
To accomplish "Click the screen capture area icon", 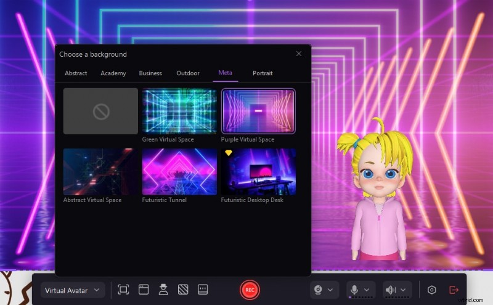I will (x=123, y=290).
